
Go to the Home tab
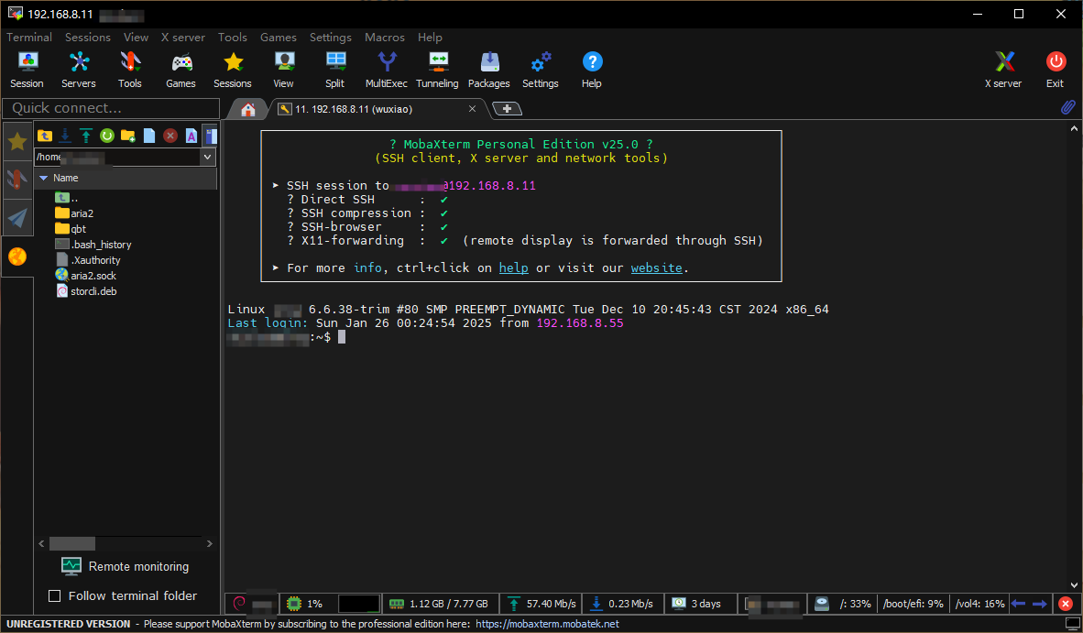coord(248,109)
